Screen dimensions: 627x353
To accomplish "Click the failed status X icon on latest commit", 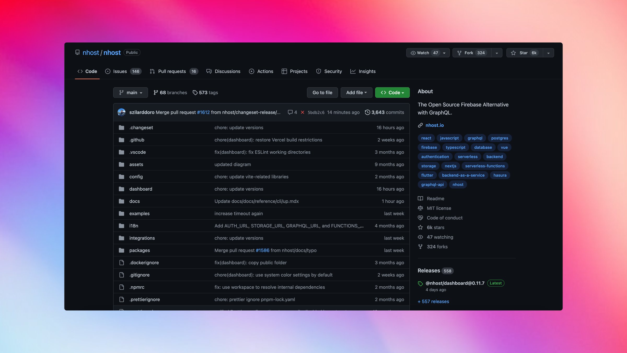I will [303, 112].
